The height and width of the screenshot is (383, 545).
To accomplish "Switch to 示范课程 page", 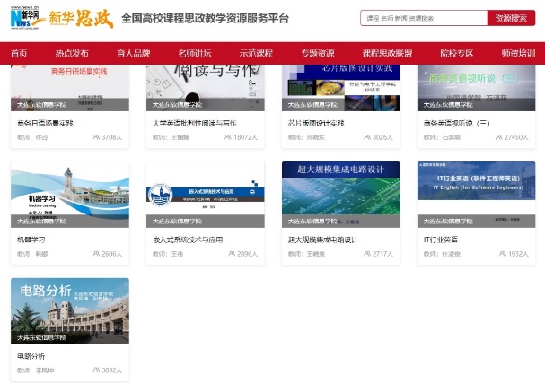I will click(256, 54).
